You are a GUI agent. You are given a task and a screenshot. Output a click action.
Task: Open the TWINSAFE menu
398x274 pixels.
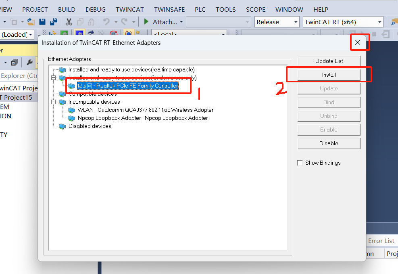pyautogui.click(x=169, y=10)
